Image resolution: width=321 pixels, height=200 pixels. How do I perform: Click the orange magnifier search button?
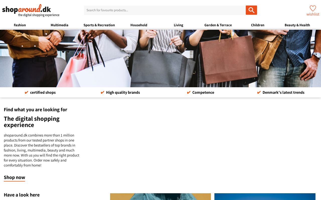(x=251, y=10)
